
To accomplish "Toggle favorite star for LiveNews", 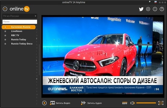I will coord(5,31).
